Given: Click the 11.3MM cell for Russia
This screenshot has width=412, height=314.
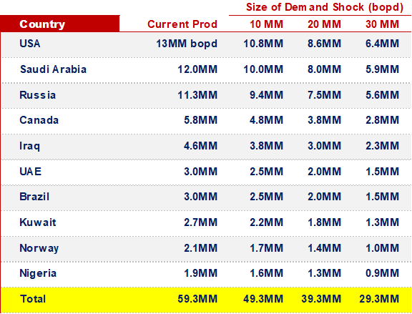Looking at the screenshot, I should [x=197, y=95].
